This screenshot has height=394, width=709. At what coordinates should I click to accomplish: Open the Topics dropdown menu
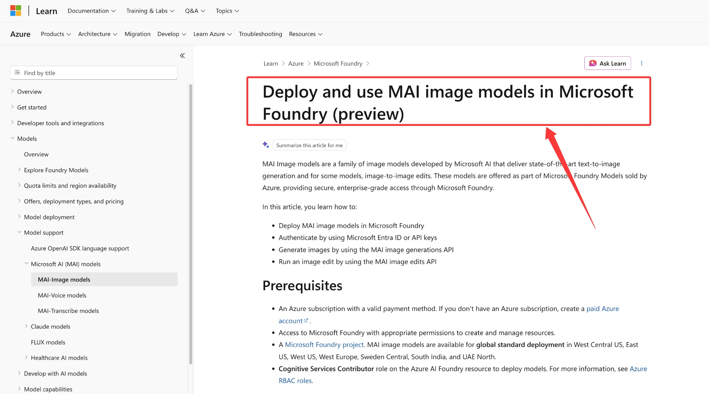click(x=227, y=11)
